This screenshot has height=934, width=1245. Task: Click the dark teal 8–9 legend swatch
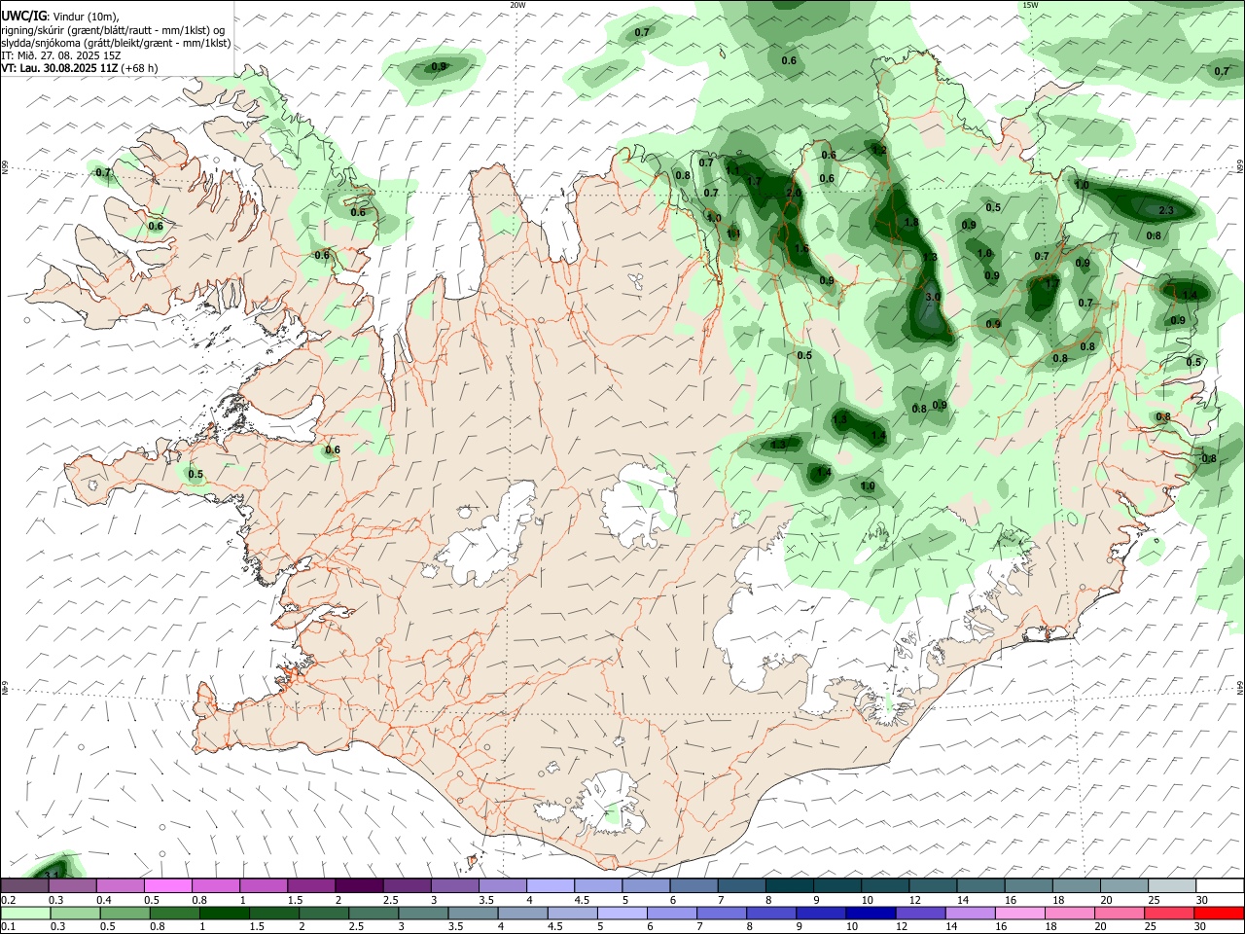pos(789,885)
